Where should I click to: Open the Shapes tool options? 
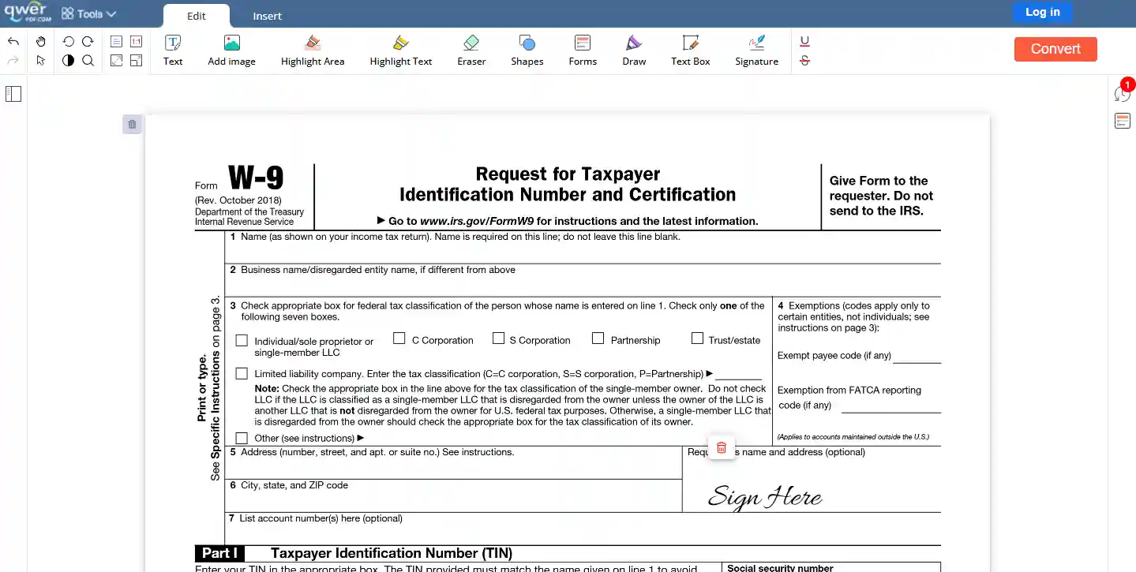(527, 50)
